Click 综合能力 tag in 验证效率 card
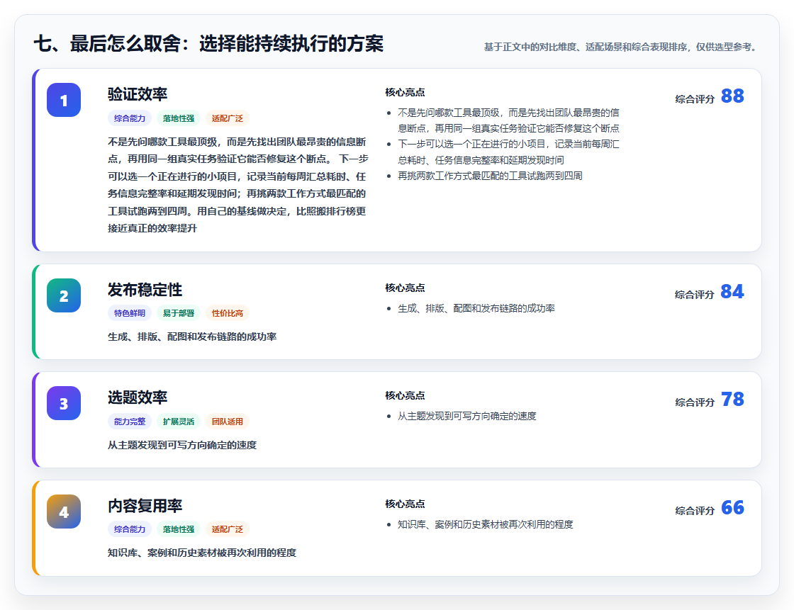The width and height of the screenshot is (794, 610). 130,118
